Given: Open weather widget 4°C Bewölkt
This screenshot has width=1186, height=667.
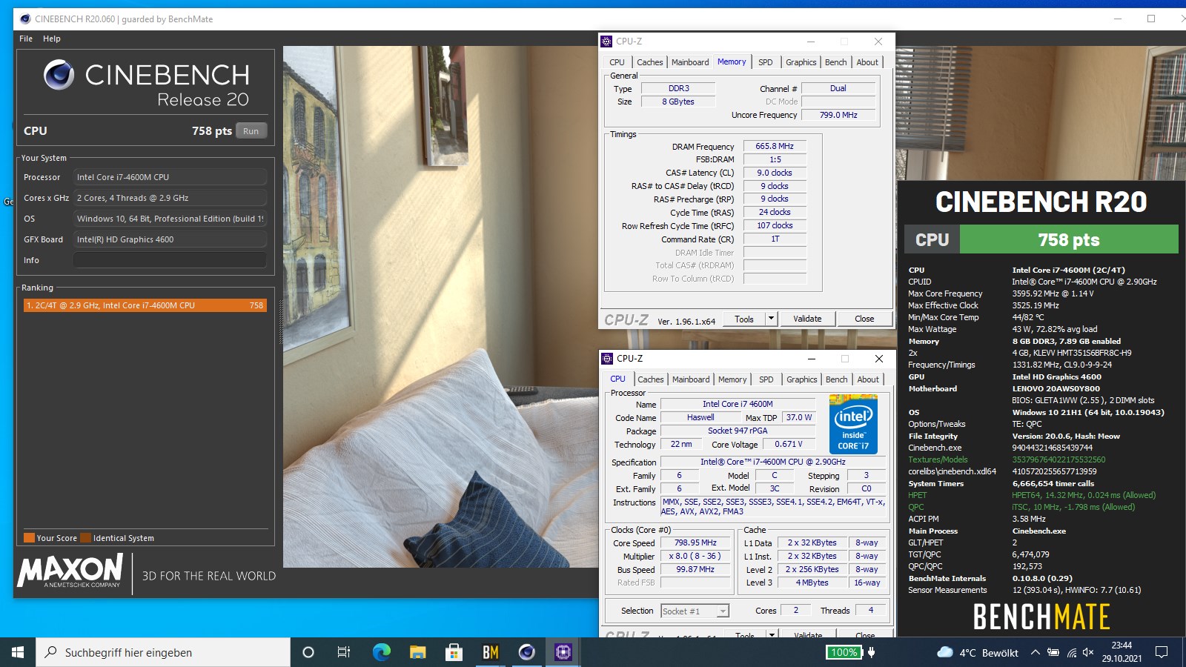Looking at the screenshot, I should pyautogui.click(x=978, y=652).
